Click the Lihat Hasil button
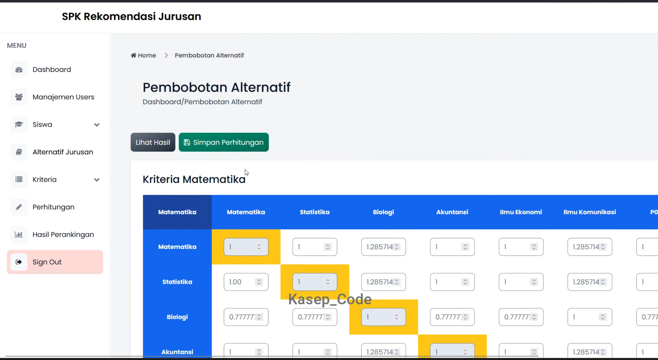658x360 pixels. (153, 142)
